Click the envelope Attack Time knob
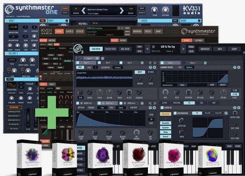The image size is (245, 176). click(x=81, y=132)
